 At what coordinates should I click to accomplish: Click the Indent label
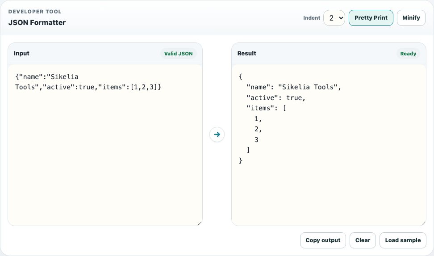311,18
